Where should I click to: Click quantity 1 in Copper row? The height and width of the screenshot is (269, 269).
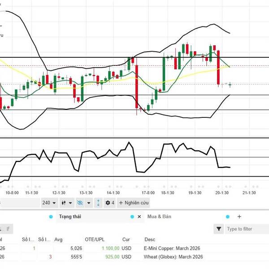click(34, 248)
